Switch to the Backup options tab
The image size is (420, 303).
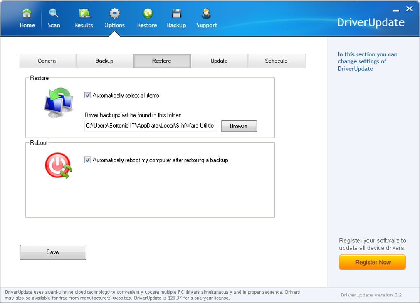coord(105,61)
